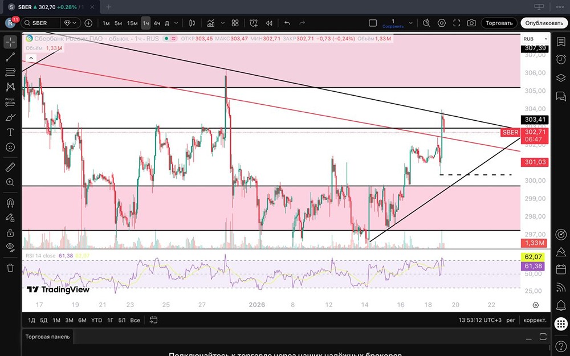This screenshot has width=570, height=356.
Task: Select the text annotation tool
Action: 10,132
